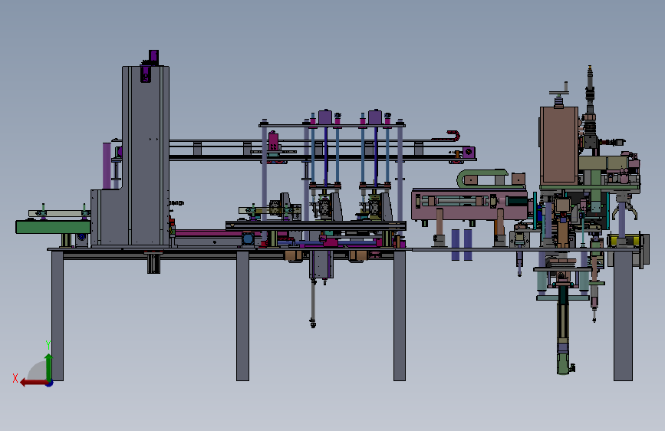
Task: Select the far-right table leg
Action: pyautogui.click(x=623, y=316)
